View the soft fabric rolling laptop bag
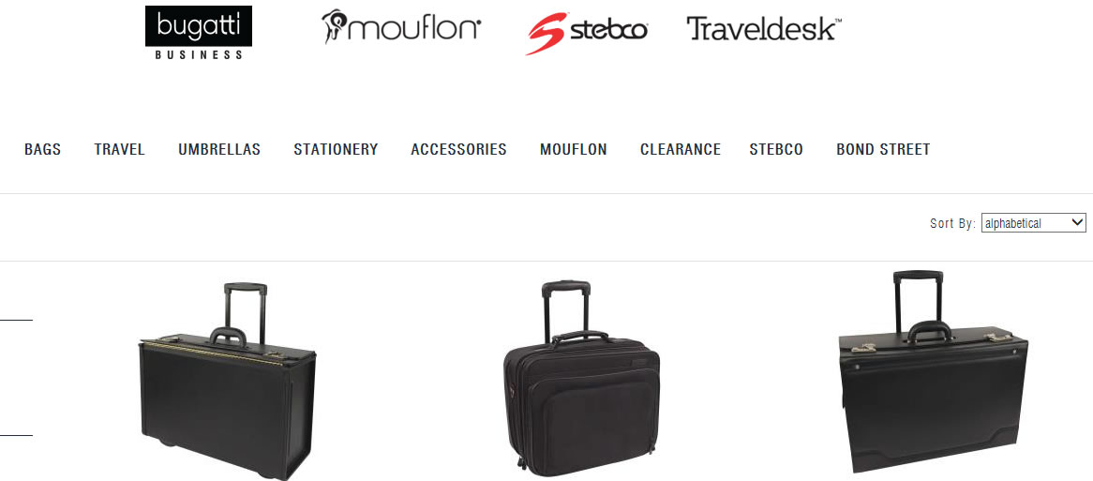 click(581, 379)
